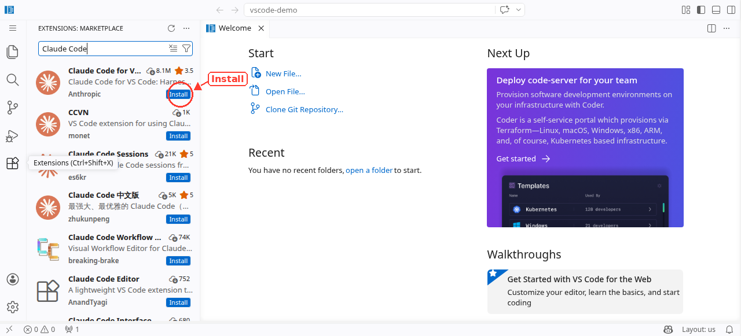Viewport: 741px width, 336px height.
Task: Open the Claude Code Editor extension title
Action: coord(104,279)
